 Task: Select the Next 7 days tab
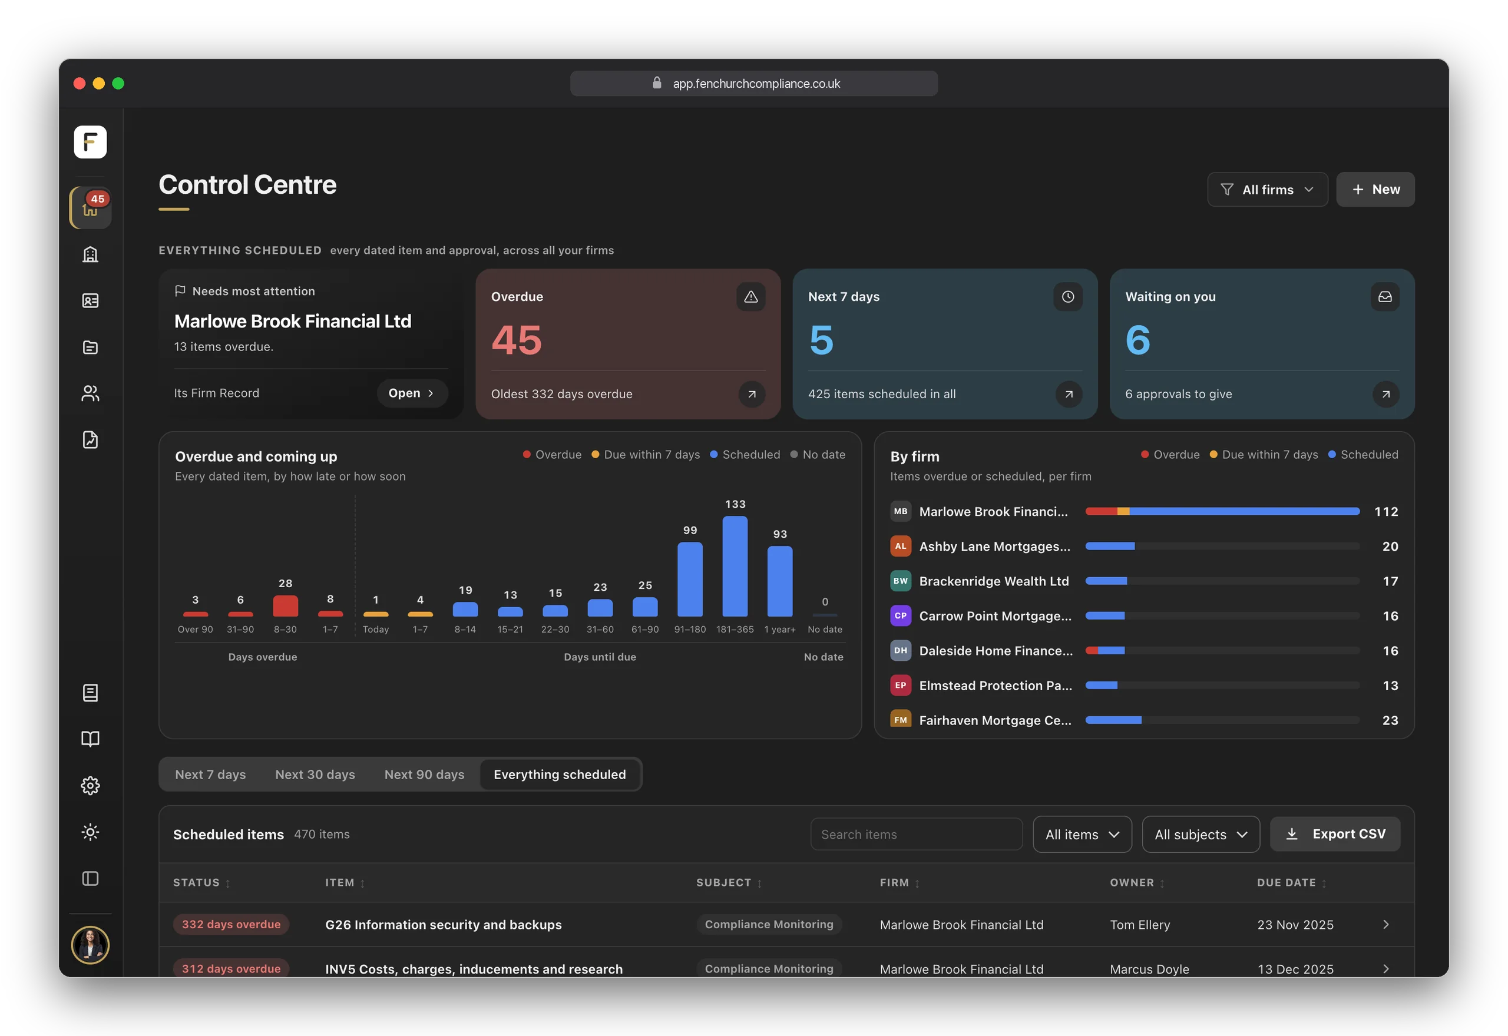(210, 774)
